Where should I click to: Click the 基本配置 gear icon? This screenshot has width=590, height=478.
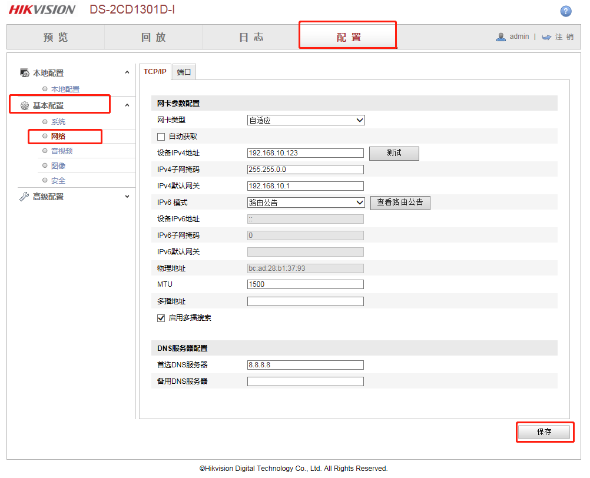pyautogui.click(x=24, y=106)
